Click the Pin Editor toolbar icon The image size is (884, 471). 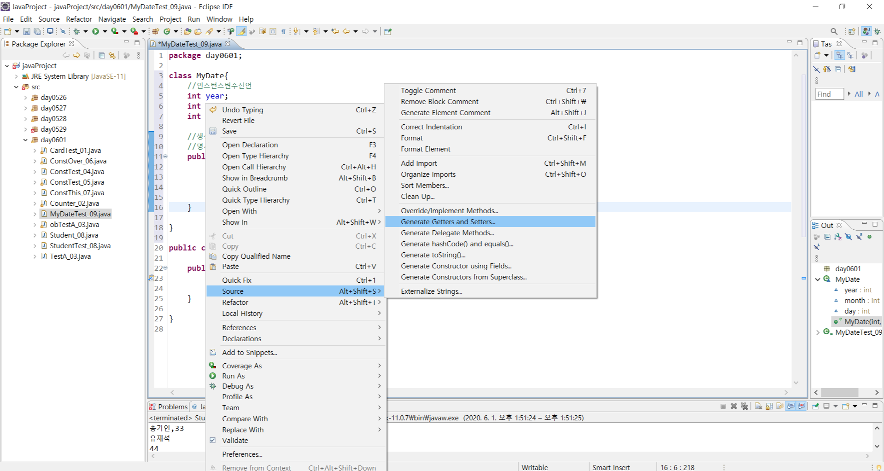(388, 31)
